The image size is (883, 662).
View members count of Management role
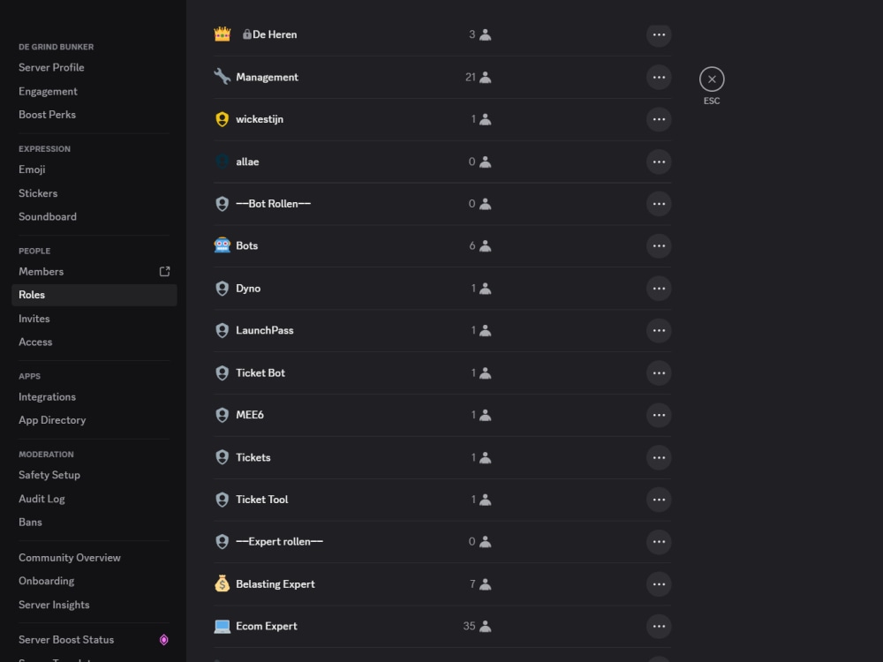[478, 77]
